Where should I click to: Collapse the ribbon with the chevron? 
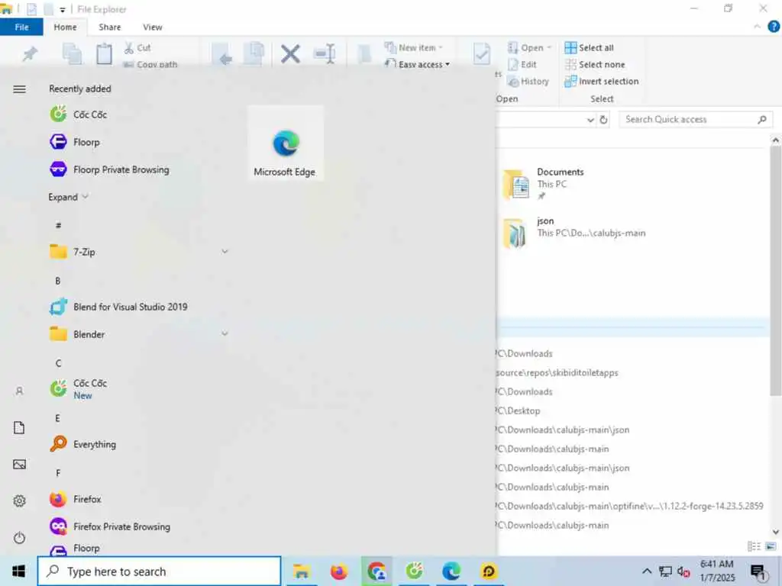click(x=757, y=27)
